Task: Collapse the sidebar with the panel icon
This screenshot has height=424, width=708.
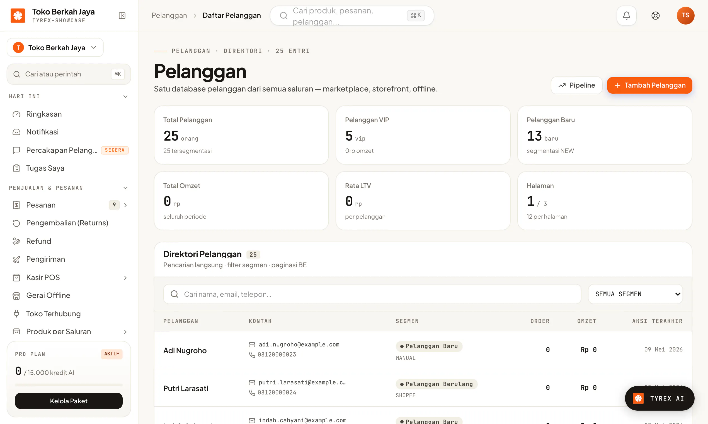Action: [122, 15]
